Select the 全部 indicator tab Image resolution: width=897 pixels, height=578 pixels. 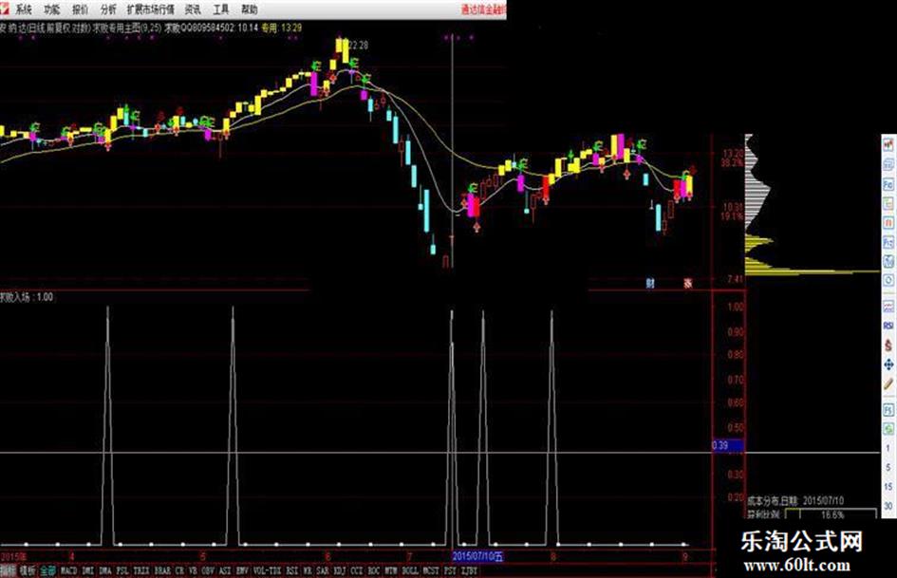coord(48,570)
